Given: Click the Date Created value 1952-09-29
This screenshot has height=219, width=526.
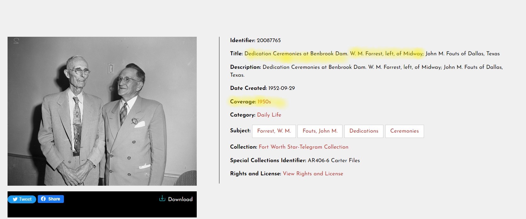Looking at the screenshot, I should (x=281, y=88).
